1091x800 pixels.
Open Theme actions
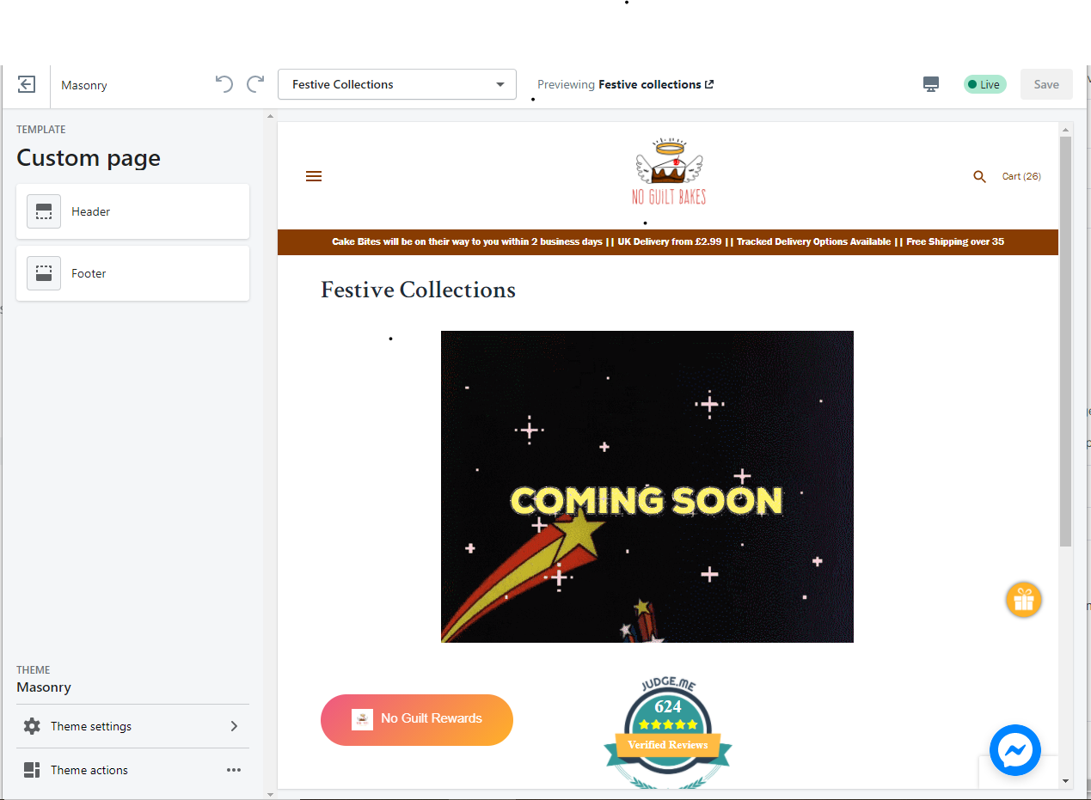pos(133,770)
